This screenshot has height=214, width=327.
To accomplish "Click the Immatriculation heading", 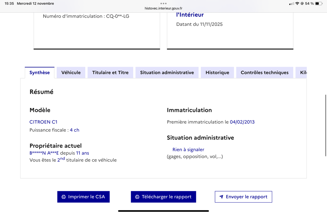I will point(189,110).
